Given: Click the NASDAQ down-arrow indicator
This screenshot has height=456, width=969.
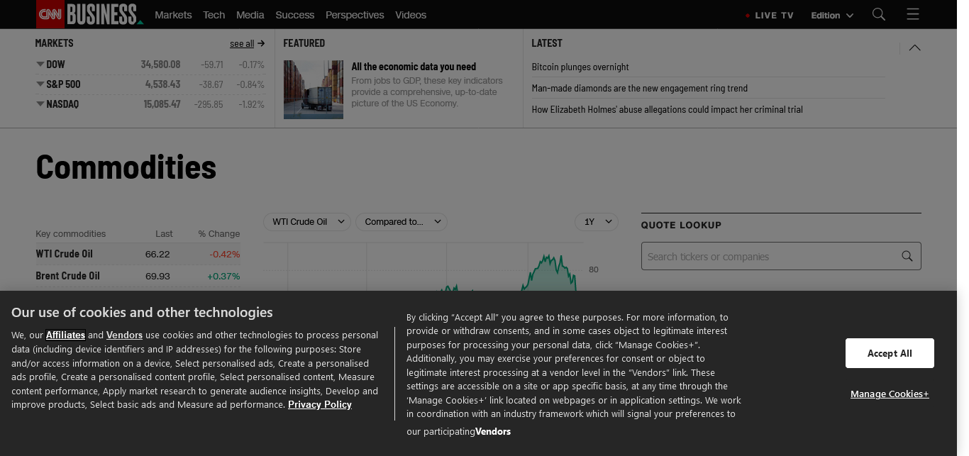Looking at the screenshot, I should pos(40,104).
